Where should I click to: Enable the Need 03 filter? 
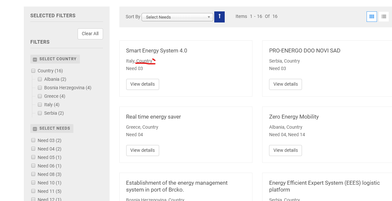click(x=33, y=140)
